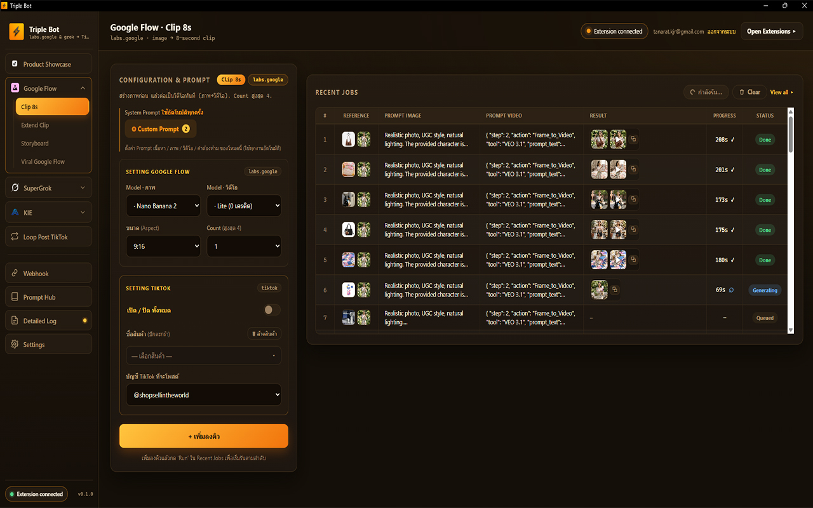Click the Extension connected pill in header
Screen dimensions: 813x508
pyautogui.click(x=614, y=31)
